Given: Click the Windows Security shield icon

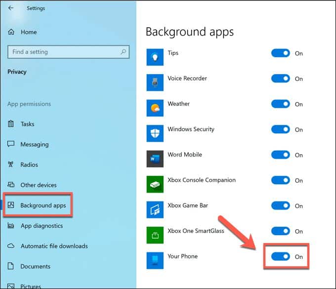Looking at the screenshot, I should (x=155, y=133).
